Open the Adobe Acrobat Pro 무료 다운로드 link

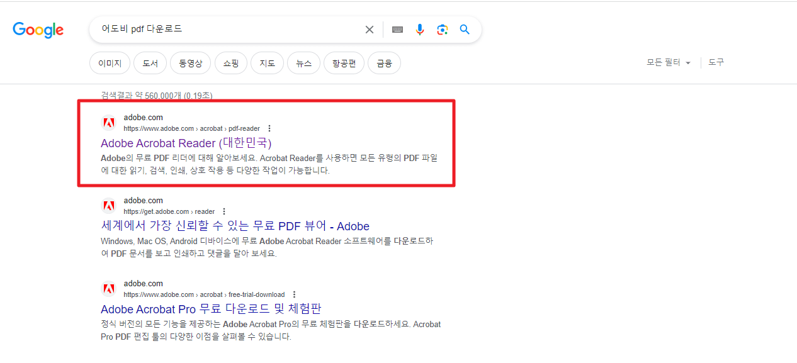point(212,309)
